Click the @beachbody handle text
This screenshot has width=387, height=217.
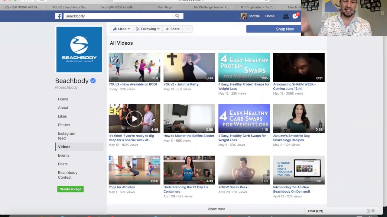pos(66,87)
